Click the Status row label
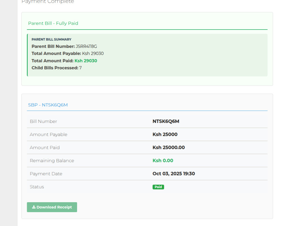301x226 pixels. coord(37,187)
